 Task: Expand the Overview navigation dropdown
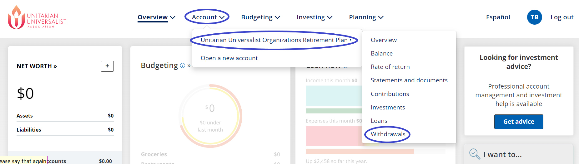tap(156, 17)
